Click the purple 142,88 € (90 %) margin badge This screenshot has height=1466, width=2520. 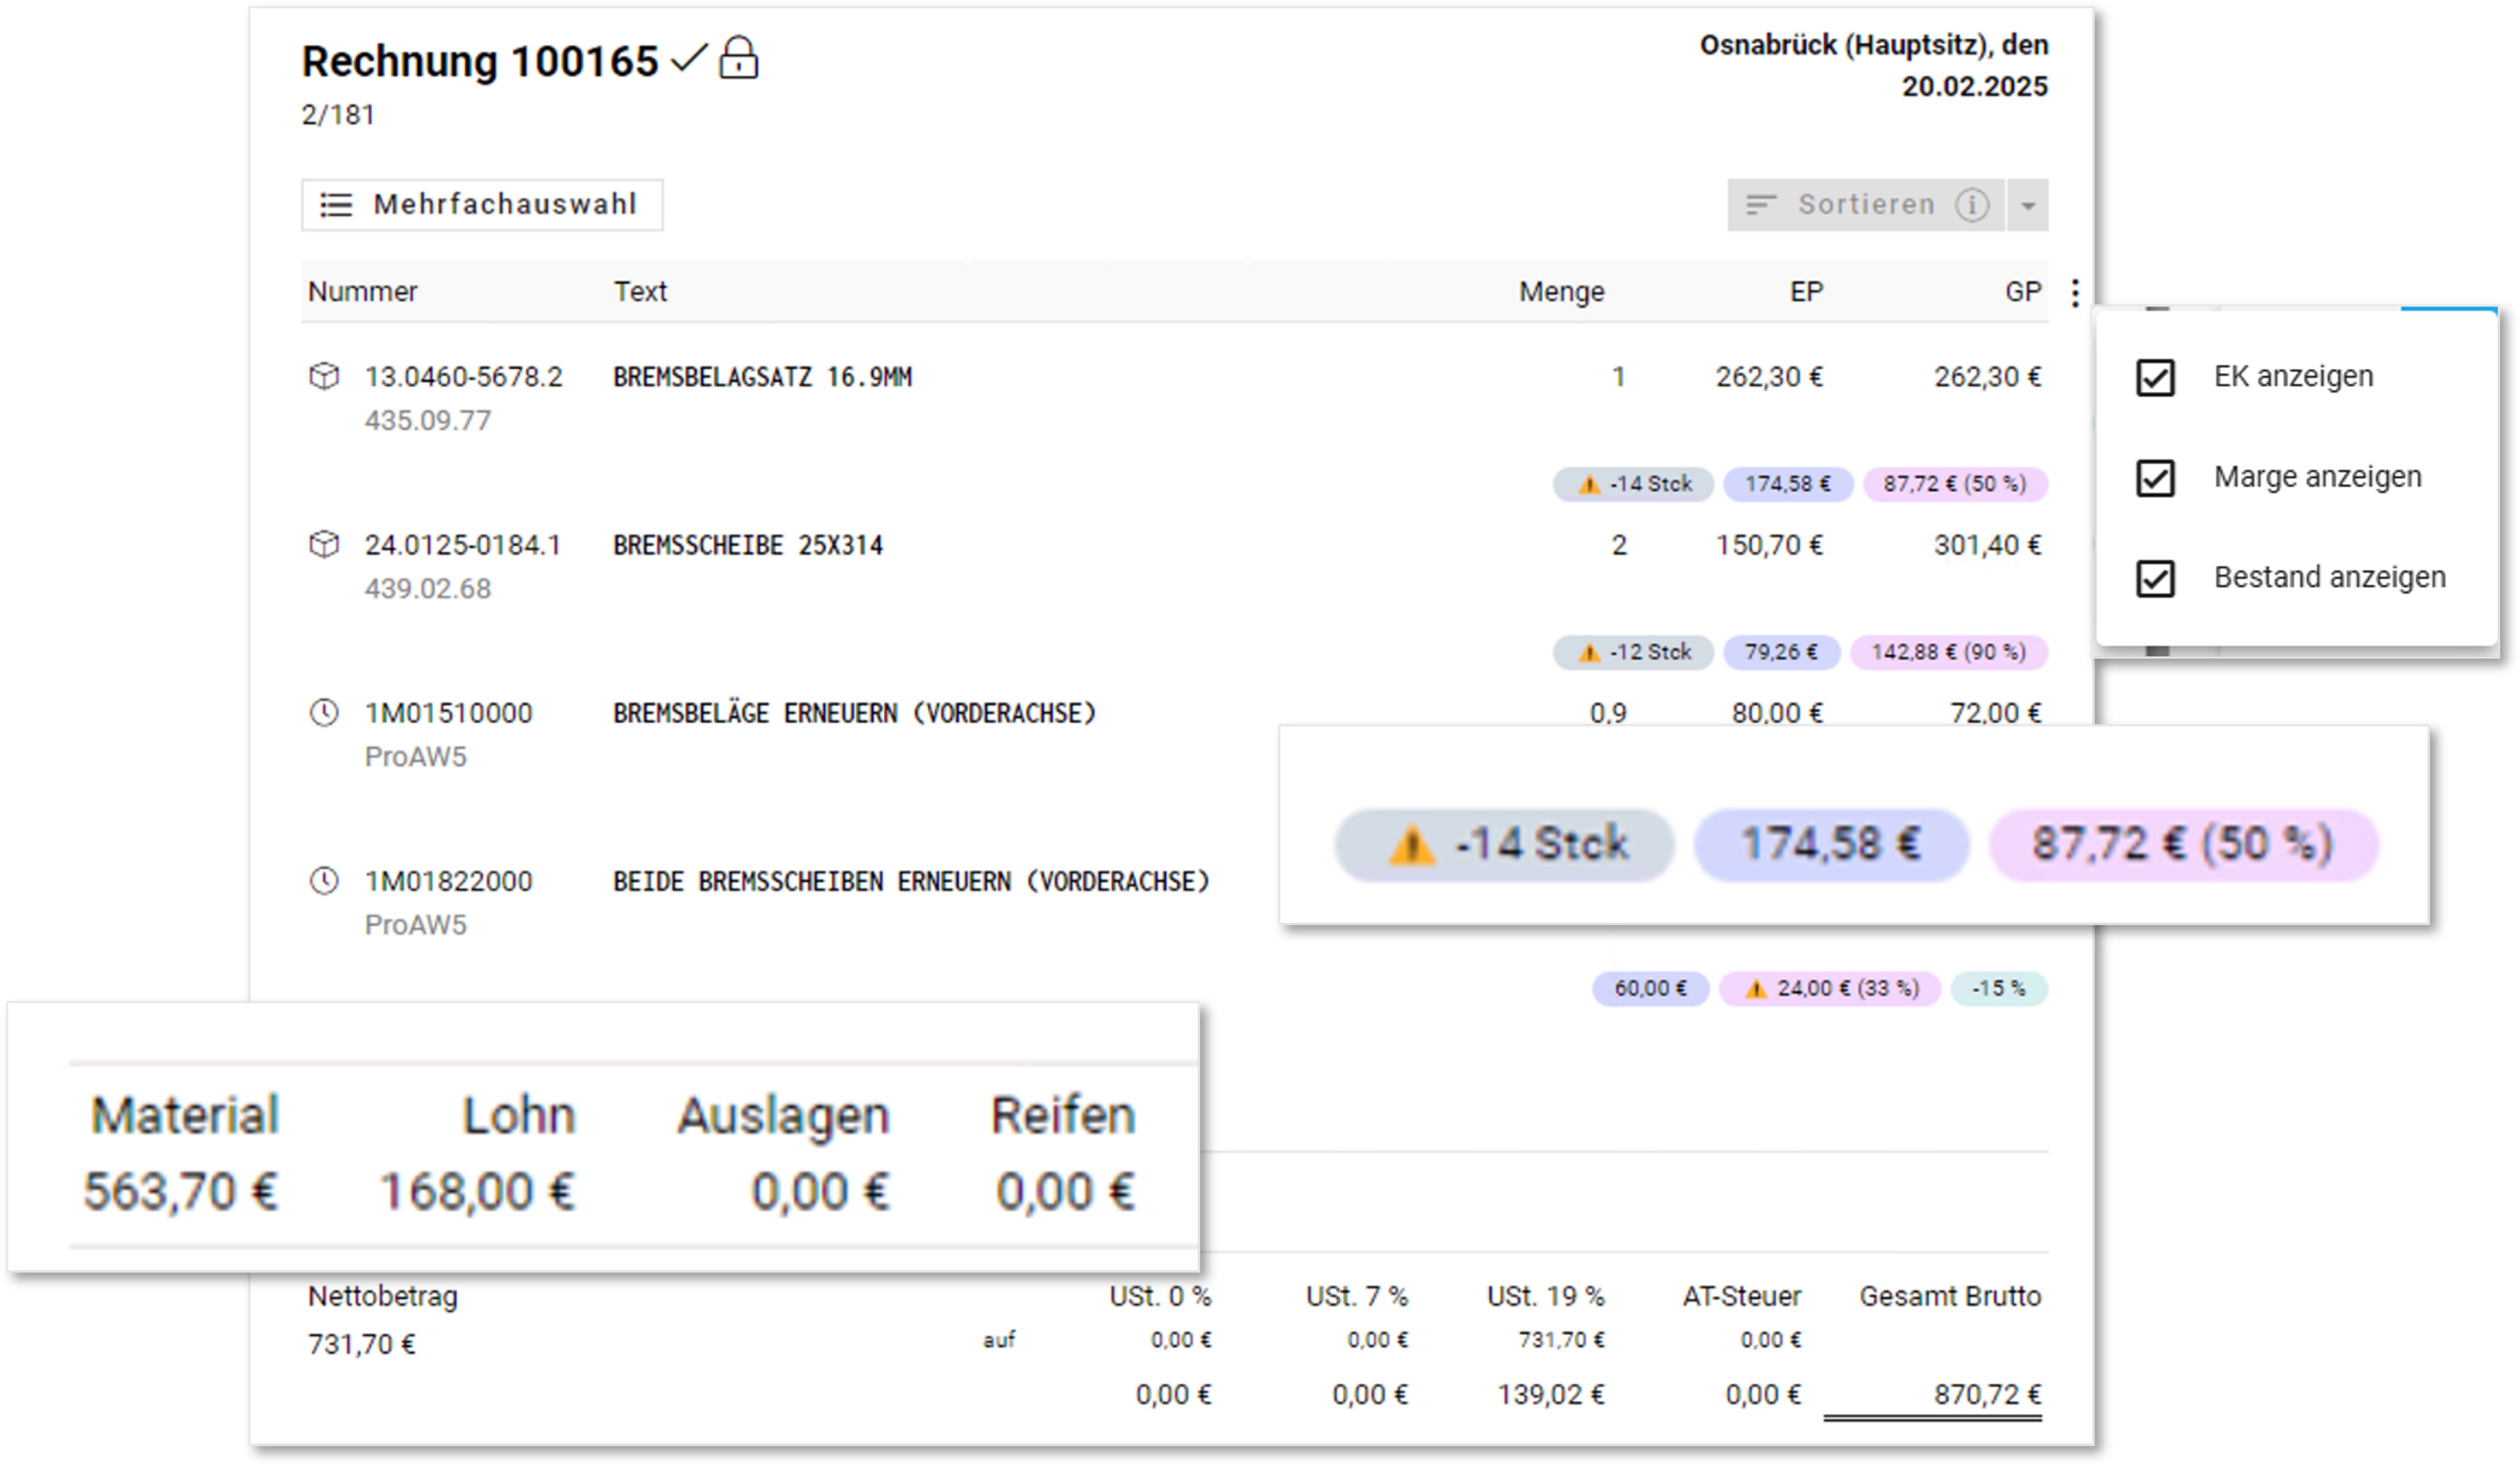[1948, 652]
